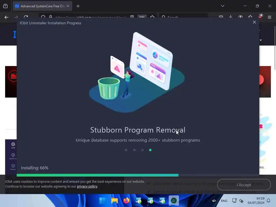This screenshot has width=276, height=207.
Task: Open the third IObit installer taskbar icon
Action: pyautogui.click(x=162, y=201)
